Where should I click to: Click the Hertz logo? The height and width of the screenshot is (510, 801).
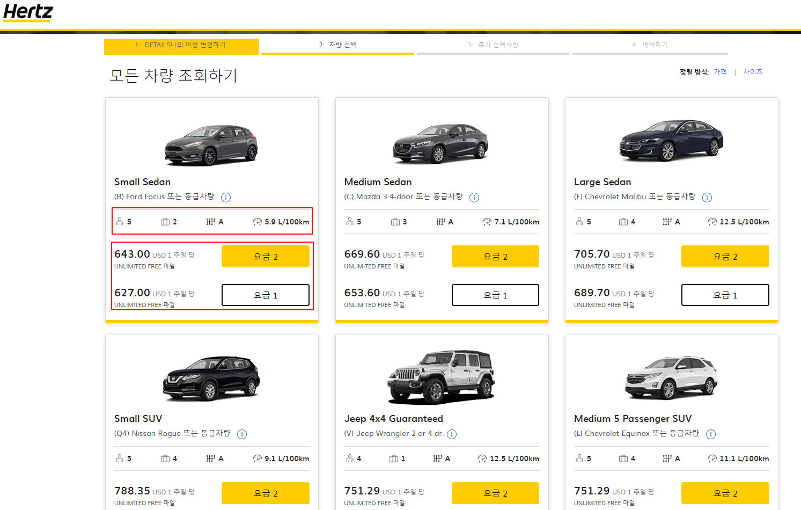[x=28, y=12]
